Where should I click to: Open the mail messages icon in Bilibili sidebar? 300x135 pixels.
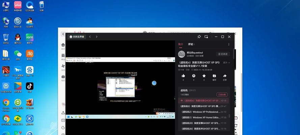[63, 120]
